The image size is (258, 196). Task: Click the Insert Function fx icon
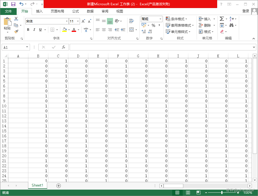pos(64,47)
